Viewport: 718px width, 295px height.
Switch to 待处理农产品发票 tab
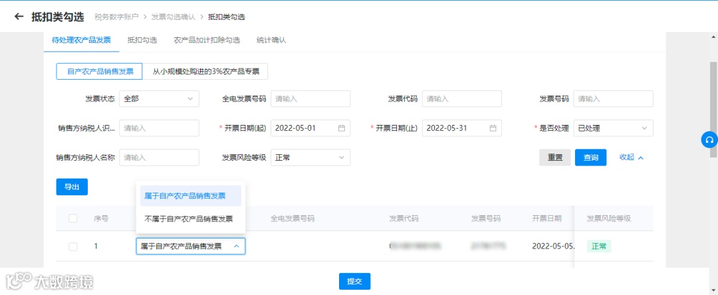coord(81,40)
